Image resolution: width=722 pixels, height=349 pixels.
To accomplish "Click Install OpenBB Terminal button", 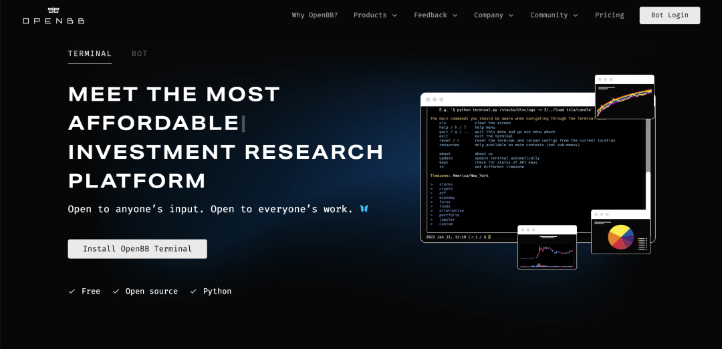I will coord(137,249).
